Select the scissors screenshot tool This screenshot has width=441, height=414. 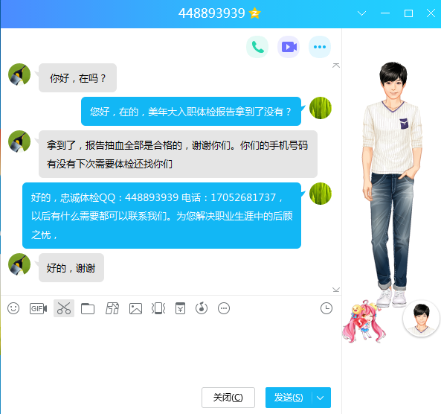pos(64,308)
